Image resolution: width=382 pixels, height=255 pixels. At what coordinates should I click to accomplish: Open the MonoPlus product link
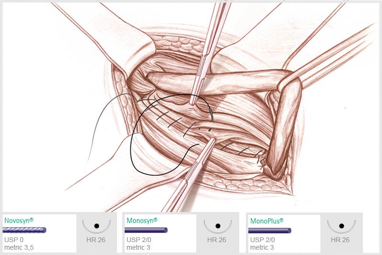point(267,221)
